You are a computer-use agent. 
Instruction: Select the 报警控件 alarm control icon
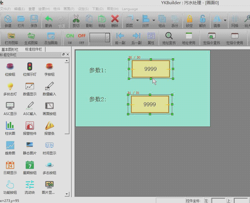[30, 126]
